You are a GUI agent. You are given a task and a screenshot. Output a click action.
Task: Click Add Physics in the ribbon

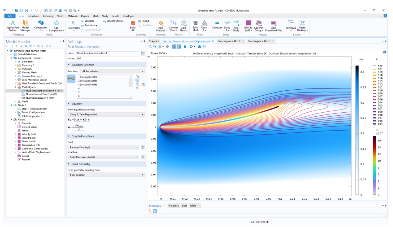(x=184, y=25)
